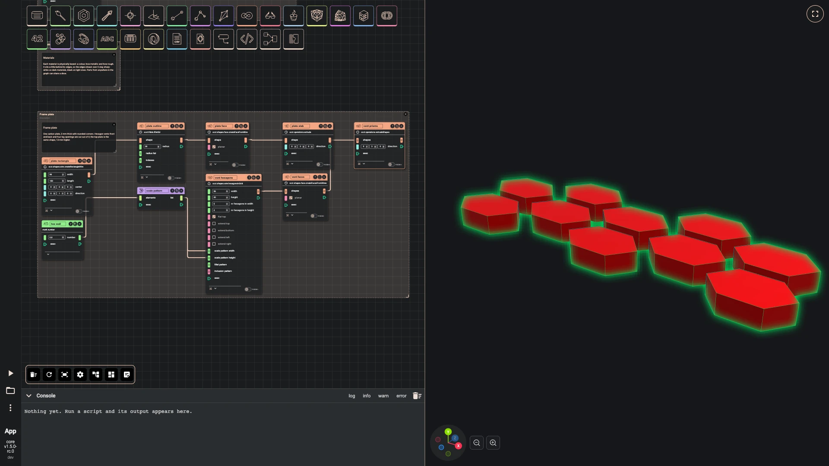This screenshot has height=466, width=829.
Task: Toggle Hidden switch on plate rectangle node
Action: point(78,211)
